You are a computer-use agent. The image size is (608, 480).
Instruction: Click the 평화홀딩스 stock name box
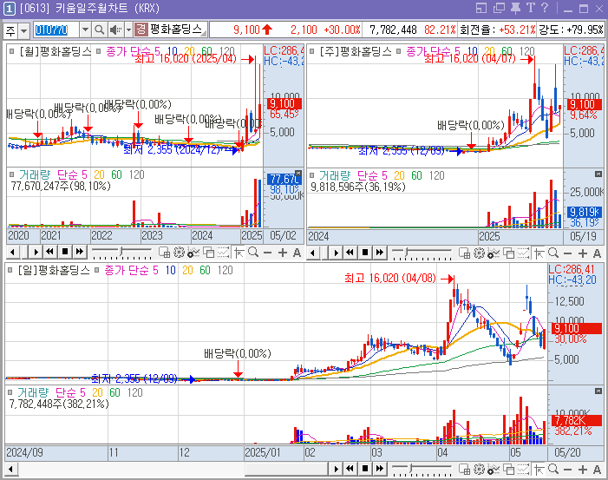[178, 30]
